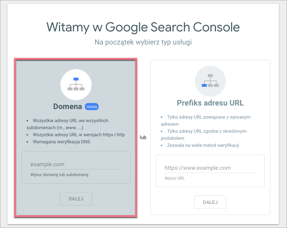
Task: Click the circular white icon background on left
Action: pos(76,84)
